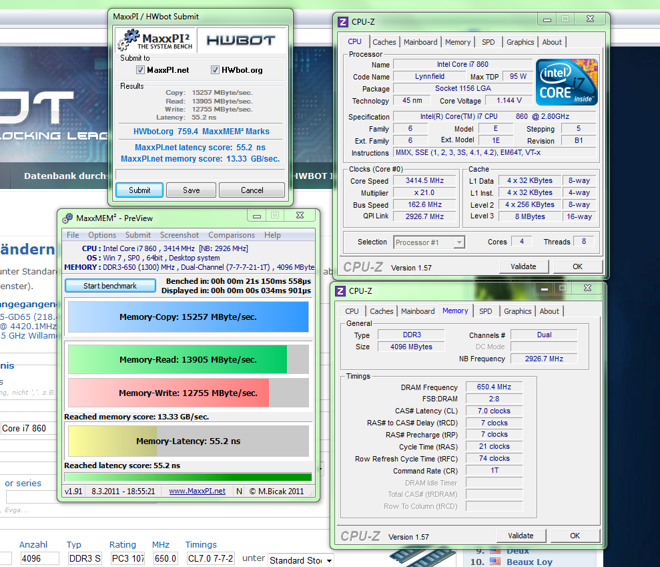
Task: Click OK in the top CPU-Z window
Action: pyautogui.click(x=577, y=266)
